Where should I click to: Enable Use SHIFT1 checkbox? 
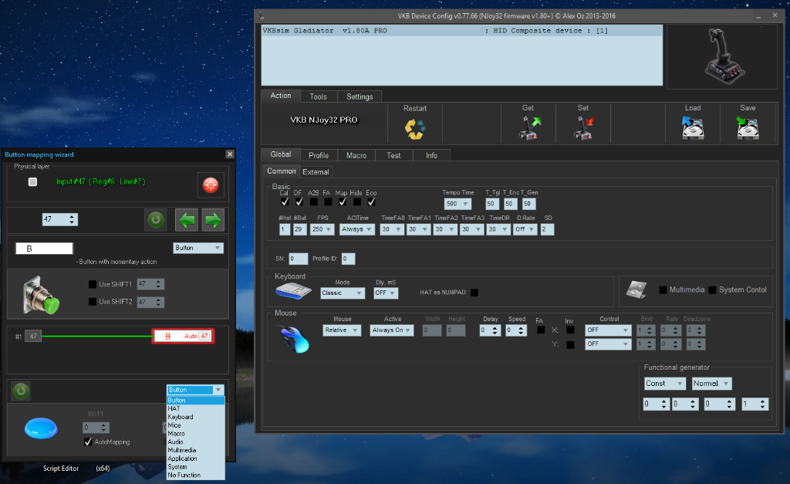pos(93,284)
